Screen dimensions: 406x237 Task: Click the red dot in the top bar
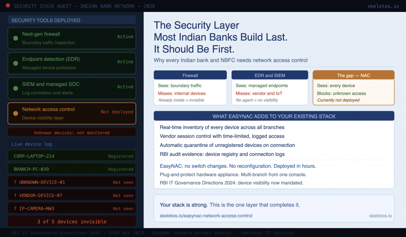8,6
